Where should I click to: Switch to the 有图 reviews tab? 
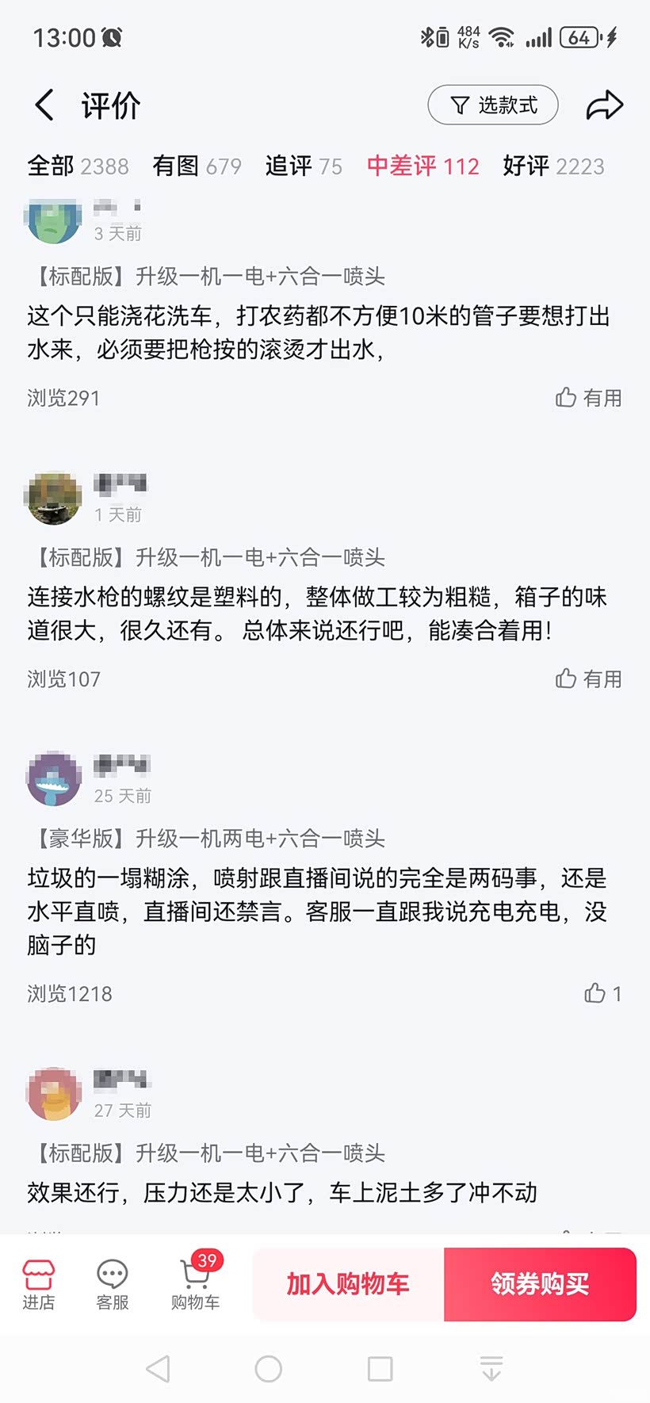(x=197, y=166)
